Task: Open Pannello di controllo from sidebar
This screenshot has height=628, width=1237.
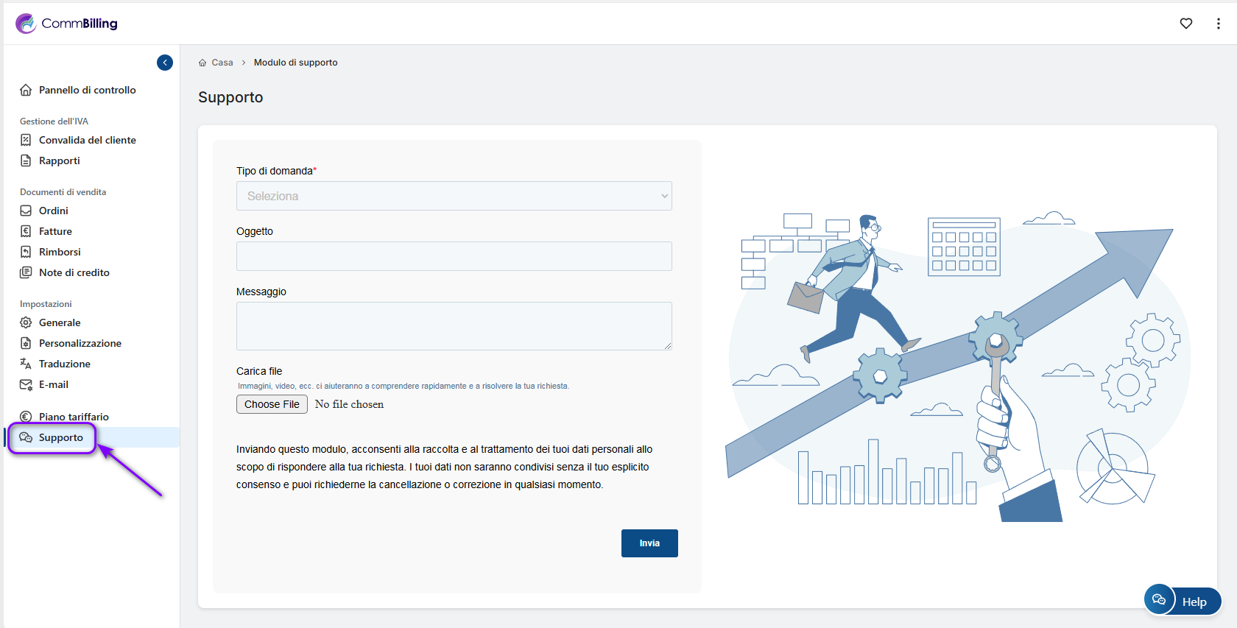Action: point(87,90)
